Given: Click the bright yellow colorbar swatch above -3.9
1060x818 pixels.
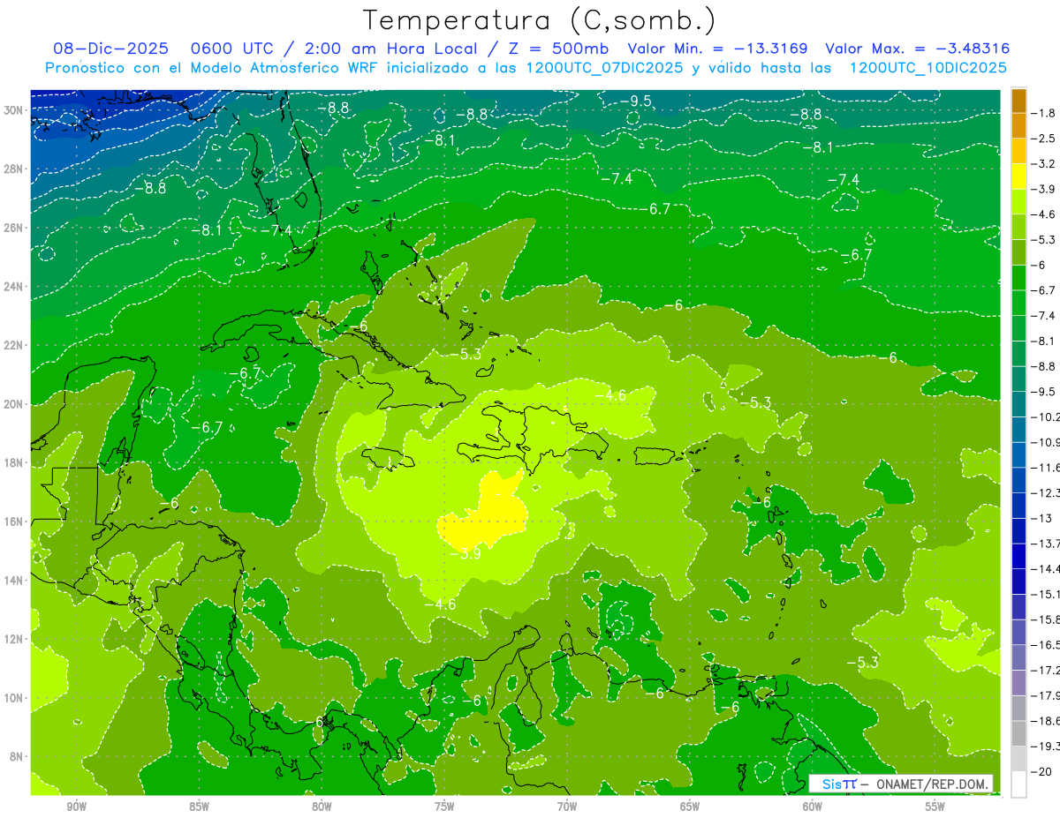Looking at the screenshot, I should click(x=1018, y=176).
